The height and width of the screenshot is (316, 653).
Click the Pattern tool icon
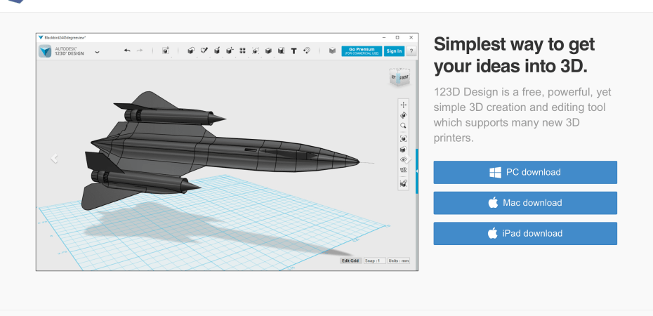click(242, 51)
